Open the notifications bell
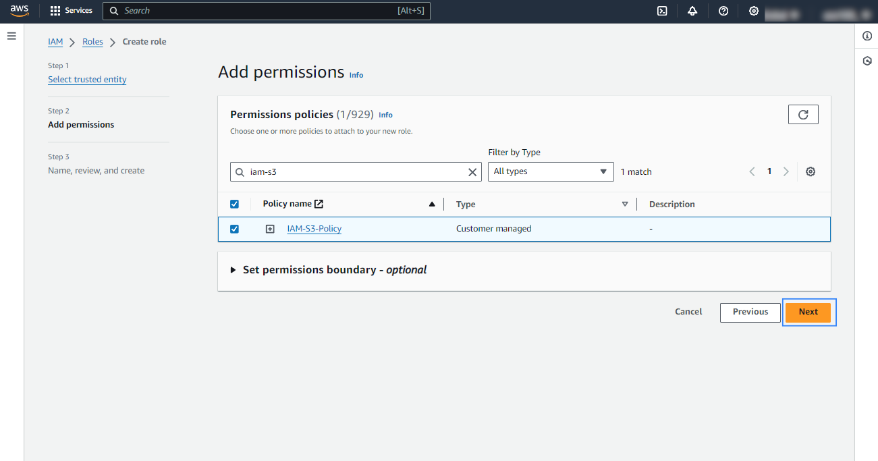 pos(692,11)
